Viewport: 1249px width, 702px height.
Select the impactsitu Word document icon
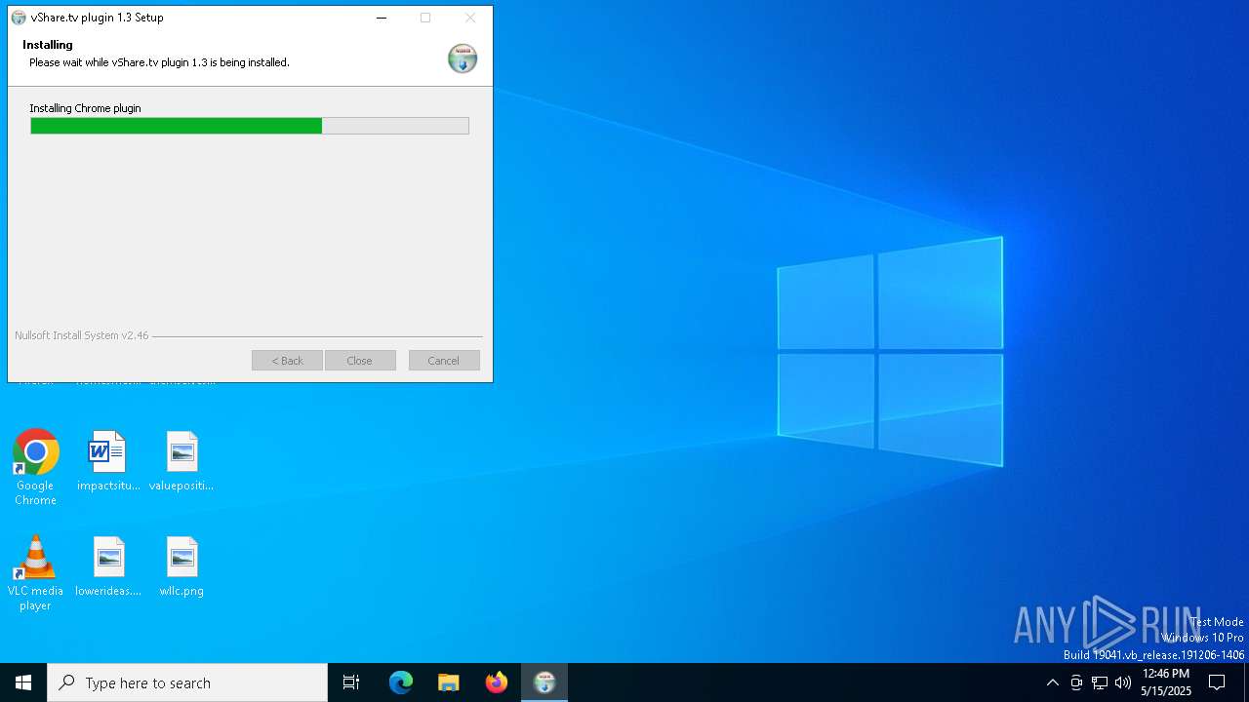108,462
